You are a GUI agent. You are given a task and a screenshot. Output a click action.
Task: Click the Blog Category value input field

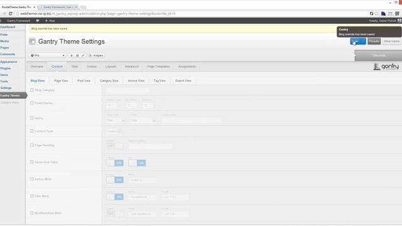(x=128, y=90)
